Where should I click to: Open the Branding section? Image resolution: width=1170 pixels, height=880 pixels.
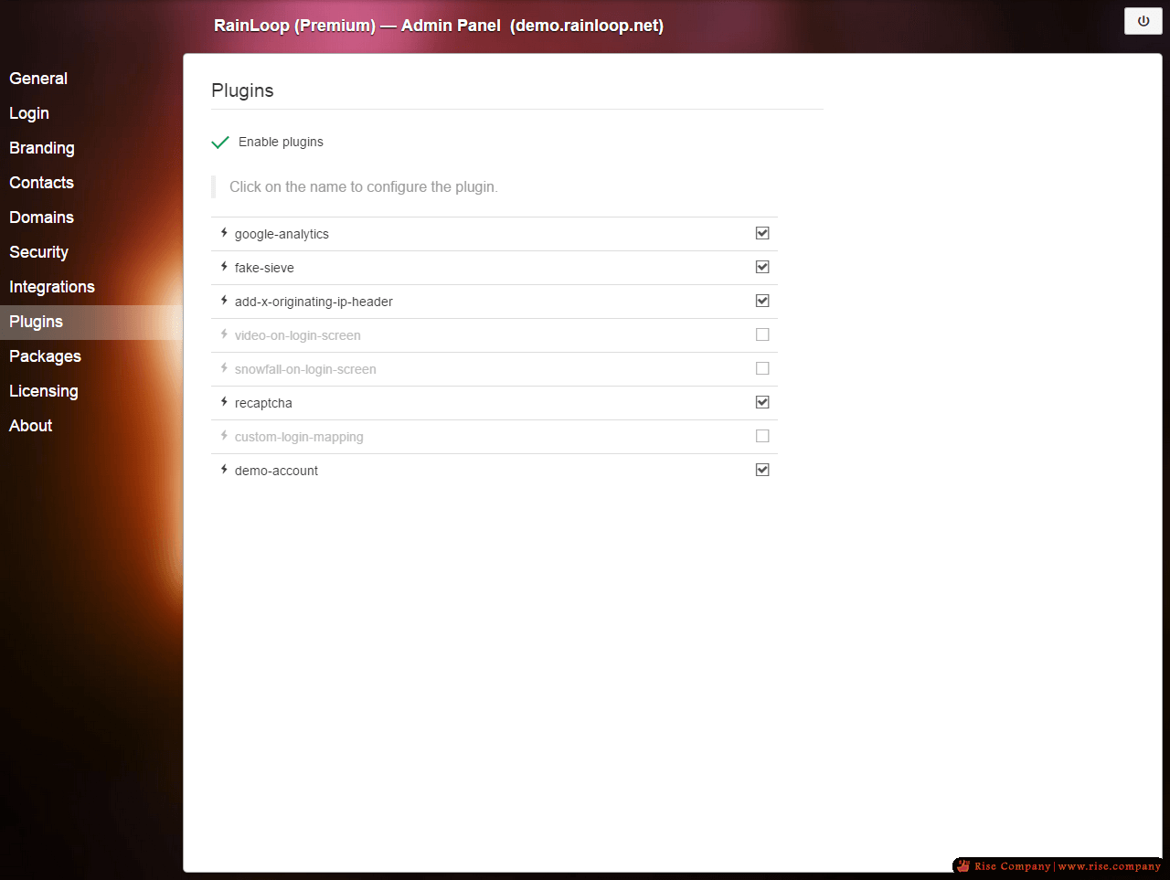pos(91,148)
